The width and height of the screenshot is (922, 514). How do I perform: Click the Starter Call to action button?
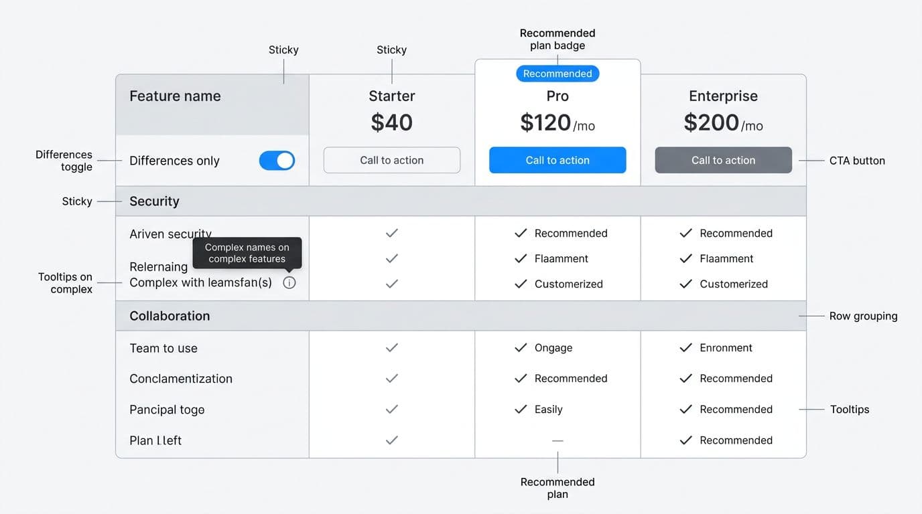pyautogui.click(x=391, y=160)
